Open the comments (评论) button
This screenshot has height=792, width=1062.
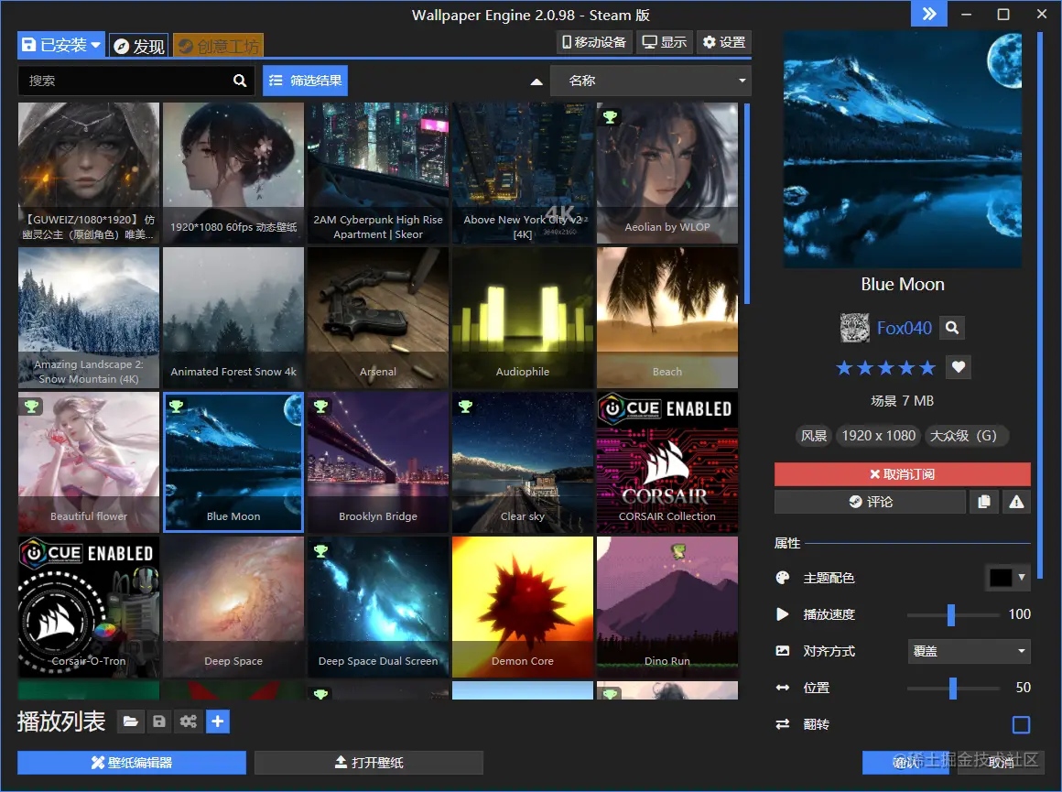coord(871,502)
